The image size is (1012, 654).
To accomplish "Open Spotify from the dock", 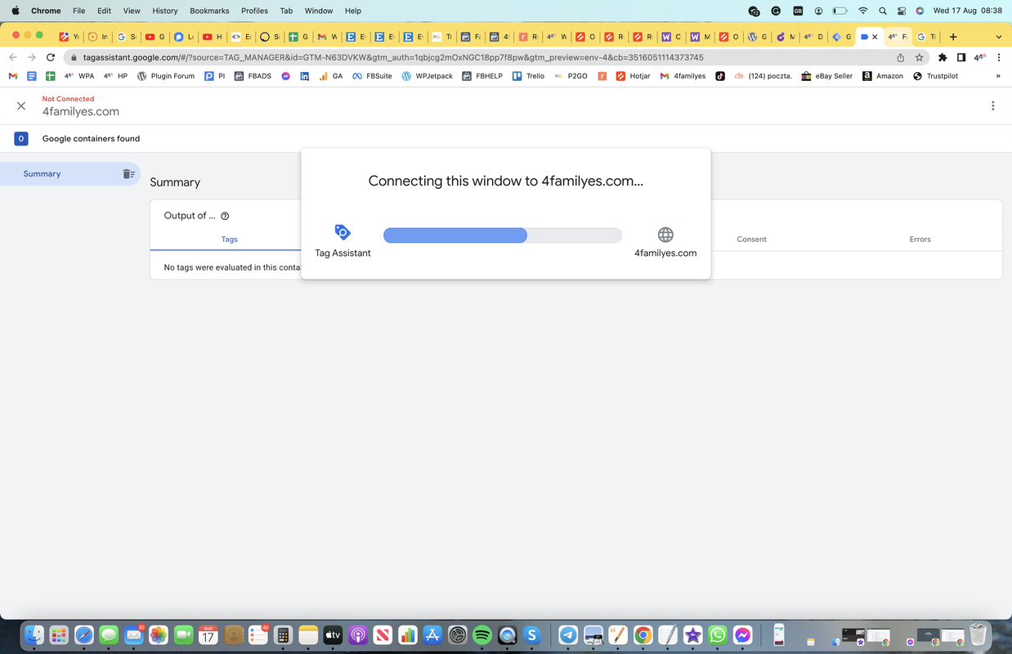I will [x=482, y=634].
